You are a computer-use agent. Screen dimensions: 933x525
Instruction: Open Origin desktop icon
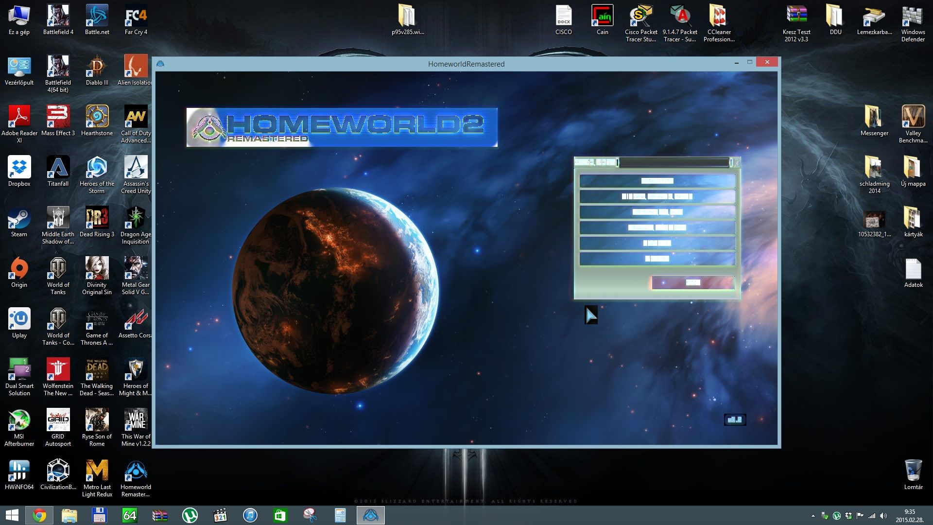pyautogui.click(x=19, y=273)
